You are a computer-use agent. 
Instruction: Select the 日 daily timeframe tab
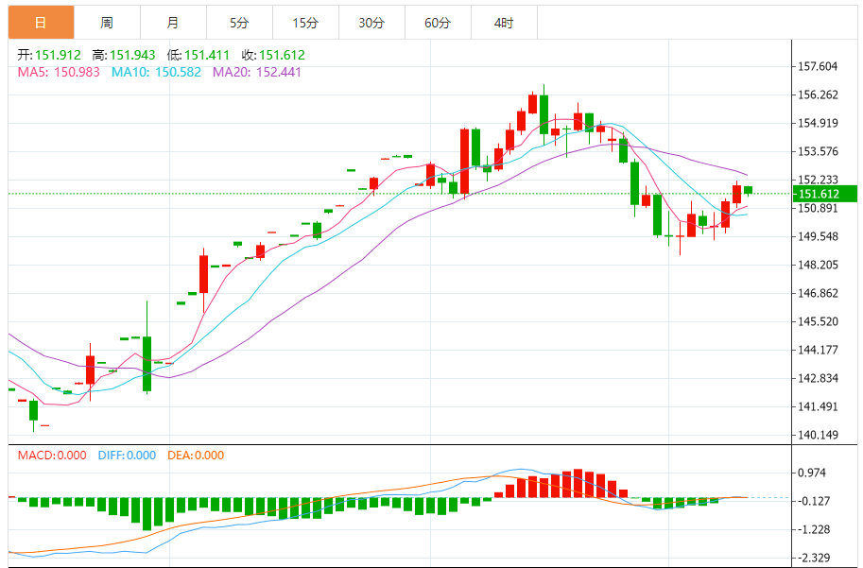click(41, 23)
